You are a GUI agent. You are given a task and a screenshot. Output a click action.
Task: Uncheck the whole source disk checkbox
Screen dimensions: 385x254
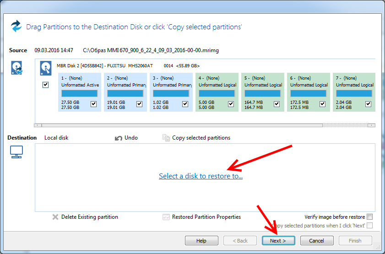[45, 85]
